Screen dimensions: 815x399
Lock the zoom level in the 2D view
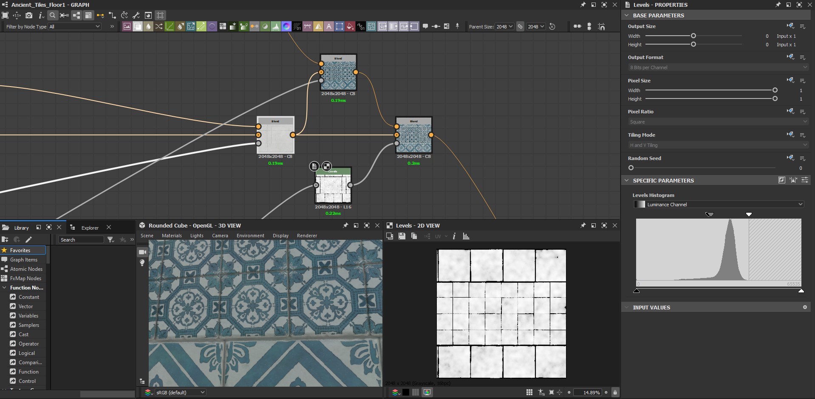click(x=615, y=392)
